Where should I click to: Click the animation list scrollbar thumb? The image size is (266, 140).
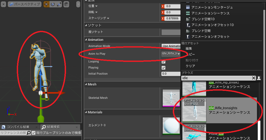pyautogui.click(x=259, y=130)
